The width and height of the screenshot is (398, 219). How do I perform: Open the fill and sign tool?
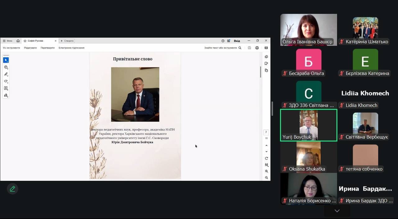[x=6, y=95]
